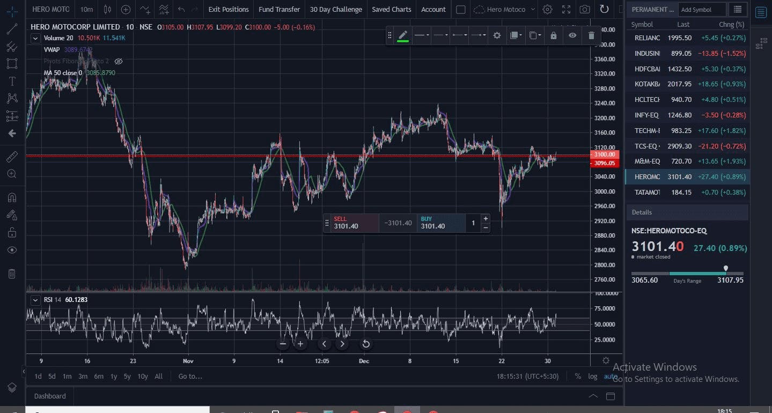
Task: Set range to 1d
Action: coord(38,376)
